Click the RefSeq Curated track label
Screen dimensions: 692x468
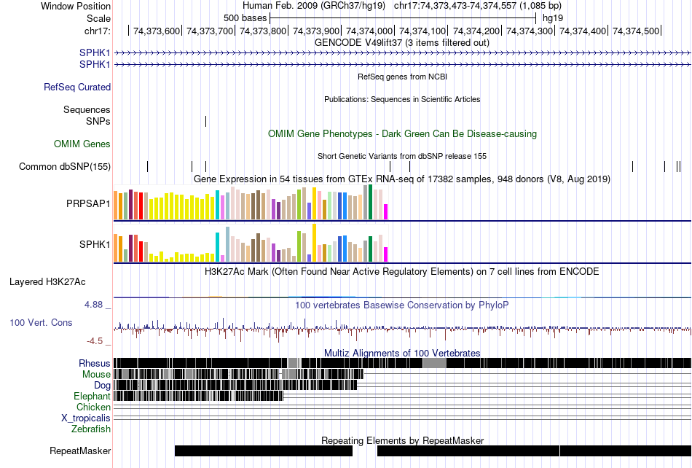click(x=76, y=87)
